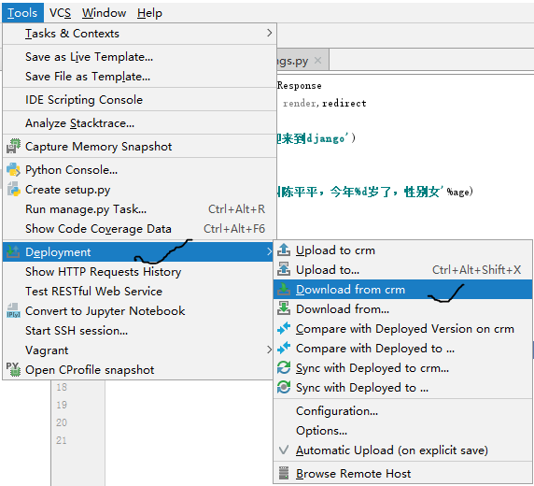This screenshot has height=486, width=534.
Task: Open the Window menu
Action: [104, 13]
